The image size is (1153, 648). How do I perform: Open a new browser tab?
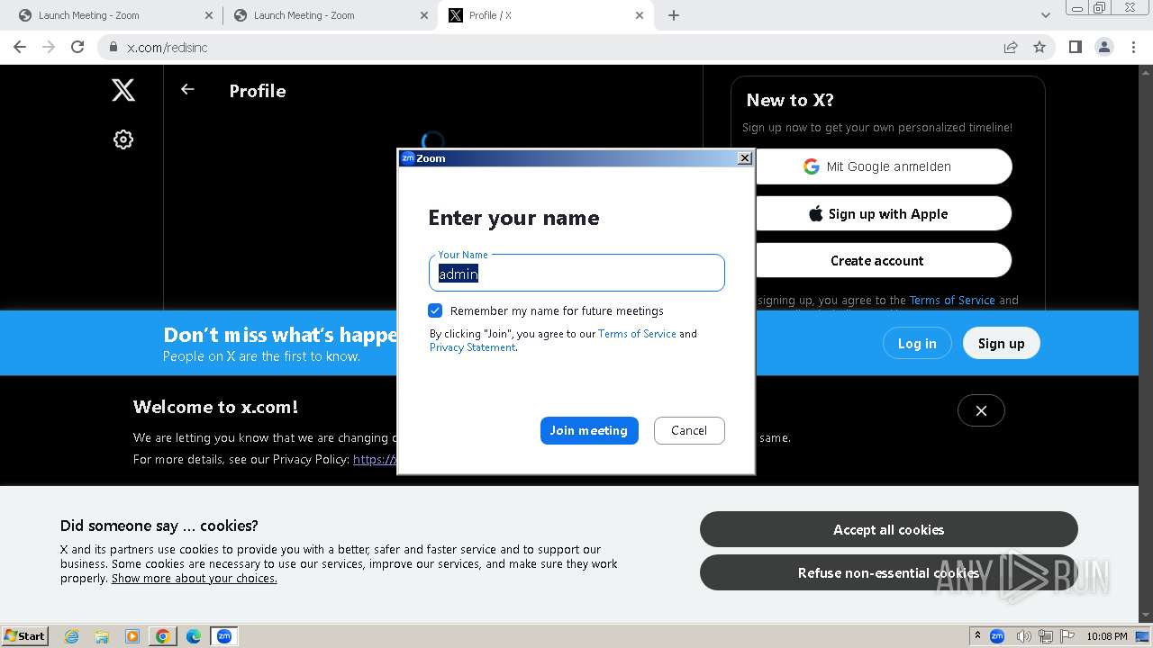[674, 15]
